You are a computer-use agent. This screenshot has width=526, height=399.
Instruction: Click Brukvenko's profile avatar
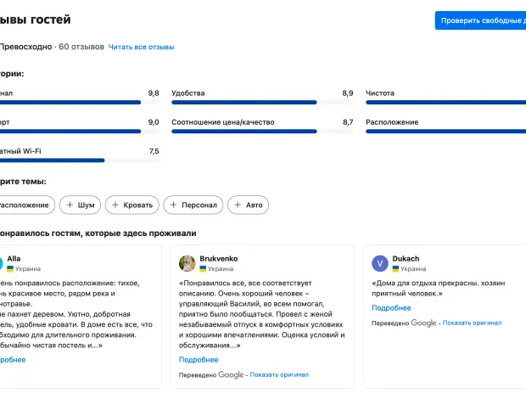tap(187, 262)
